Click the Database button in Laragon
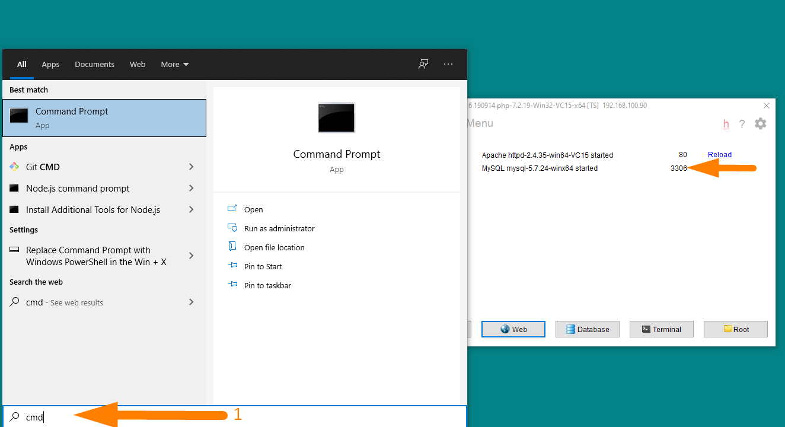785x427 pixels. 588,329
